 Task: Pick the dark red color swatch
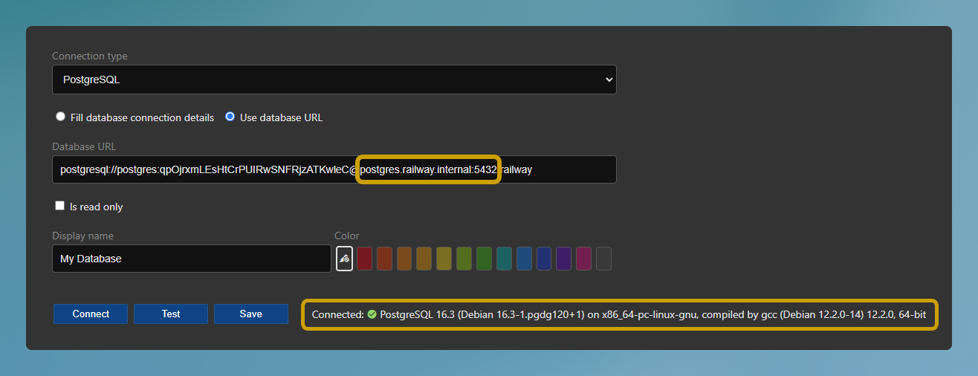[364, 259]
